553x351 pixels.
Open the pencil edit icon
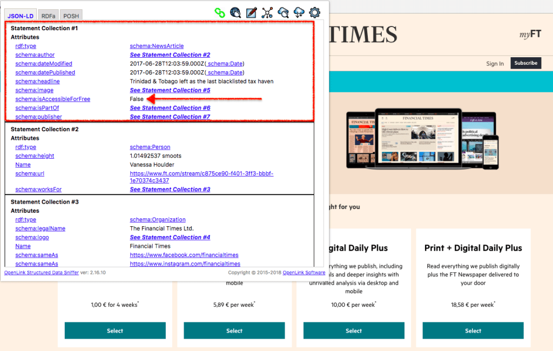(x=251, y=13)
